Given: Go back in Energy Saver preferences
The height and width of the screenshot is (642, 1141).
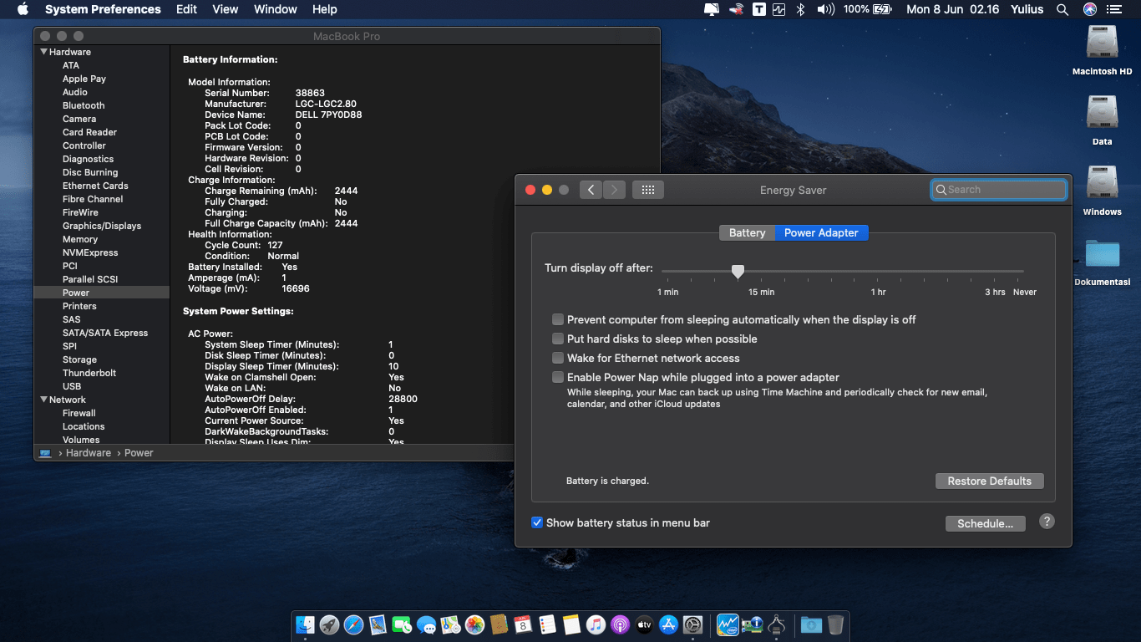Looking at the screenshot, I should (591, 190).
